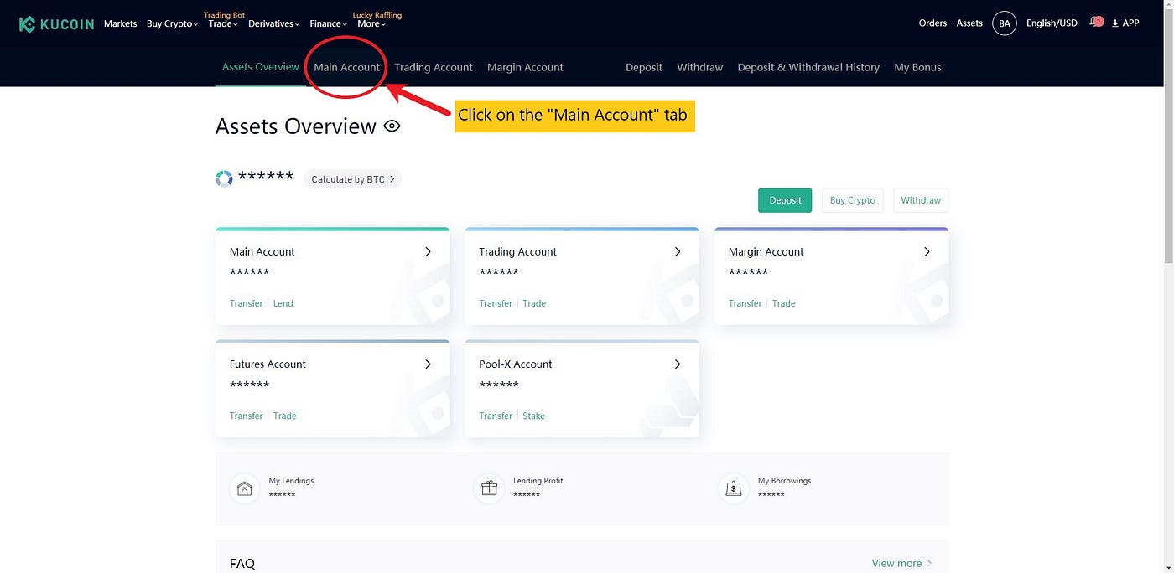
Task: Click Trade on Margin Account card
Action: point(784,303)
